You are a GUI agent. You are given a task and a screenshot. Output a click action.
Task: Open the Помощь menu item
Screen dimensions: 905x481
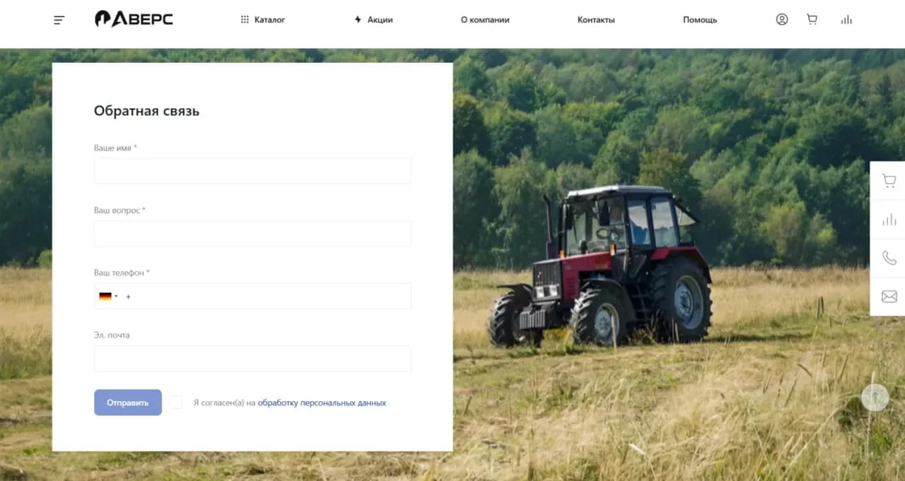(700, 20)
